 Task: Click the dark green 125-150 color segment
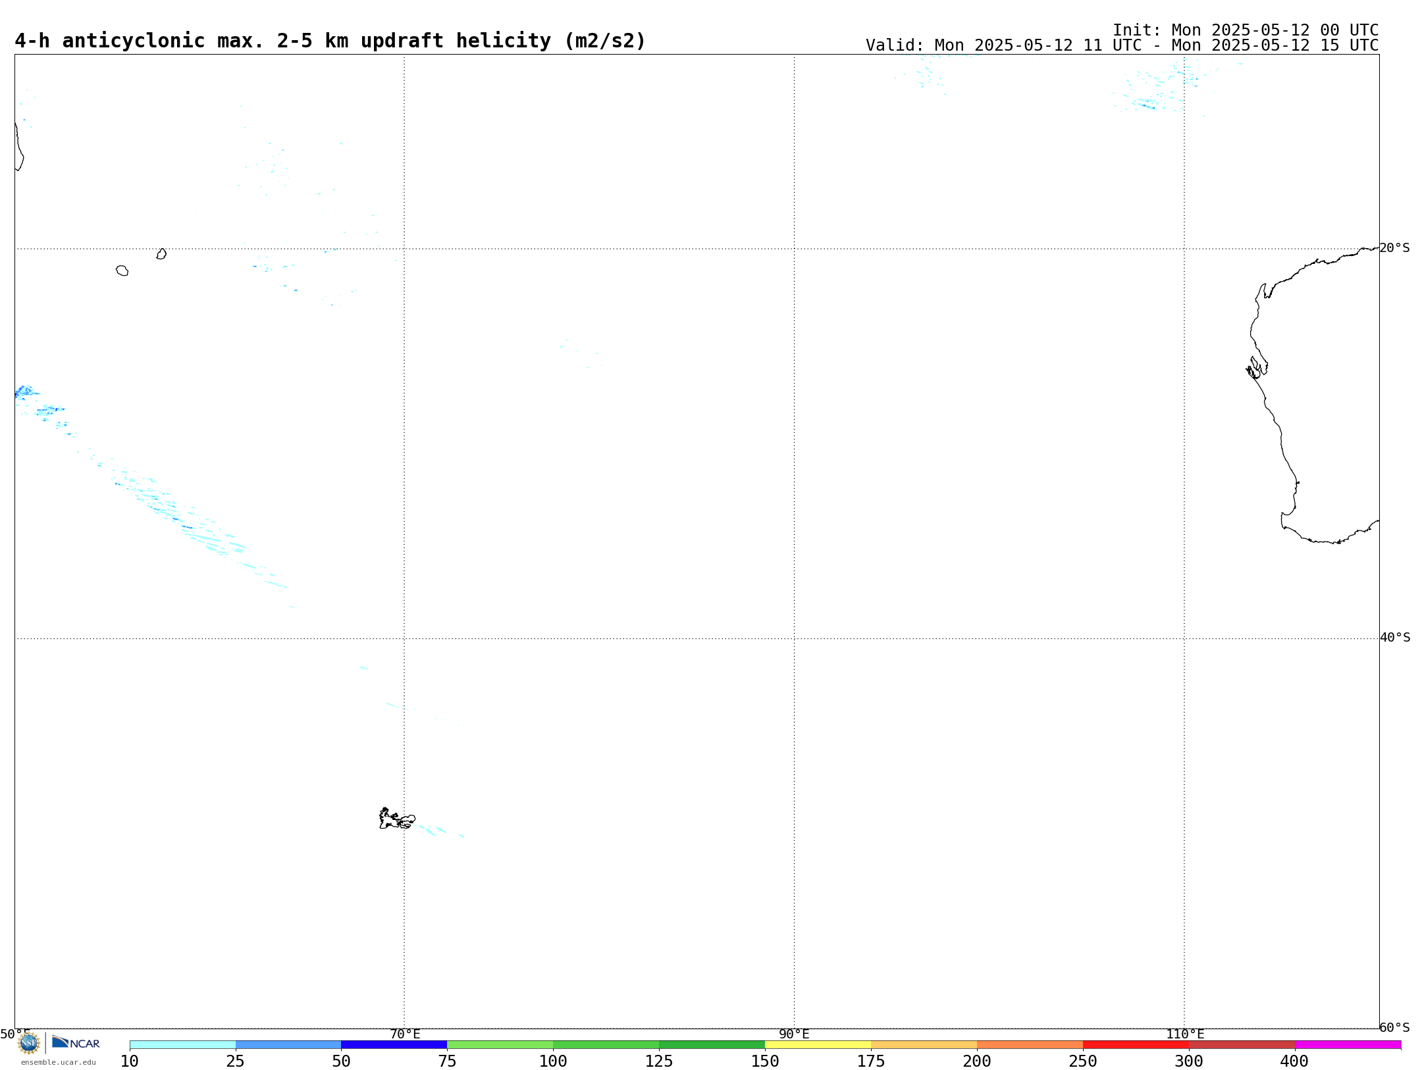tap(712, 1045)
